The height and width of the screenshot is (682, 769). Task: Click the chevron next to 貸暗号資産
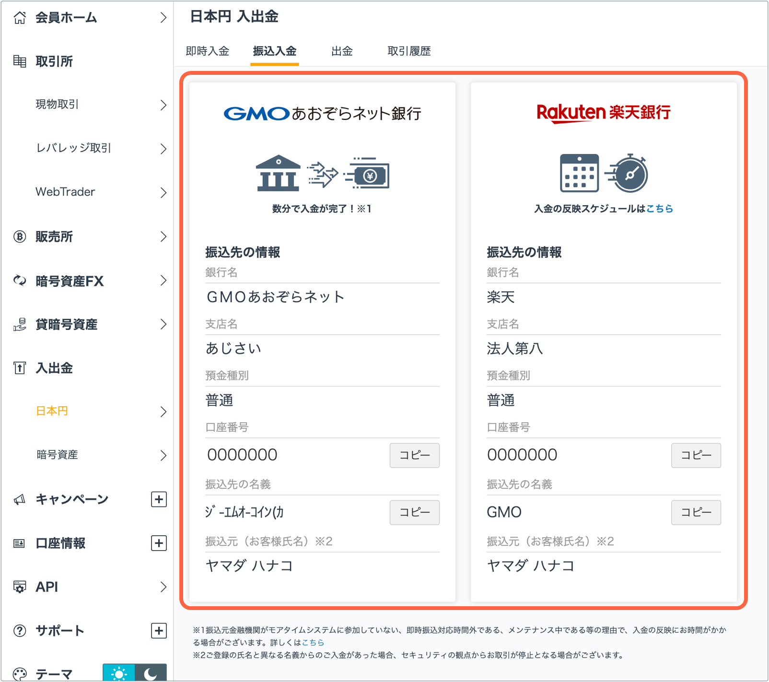point(163,324)
